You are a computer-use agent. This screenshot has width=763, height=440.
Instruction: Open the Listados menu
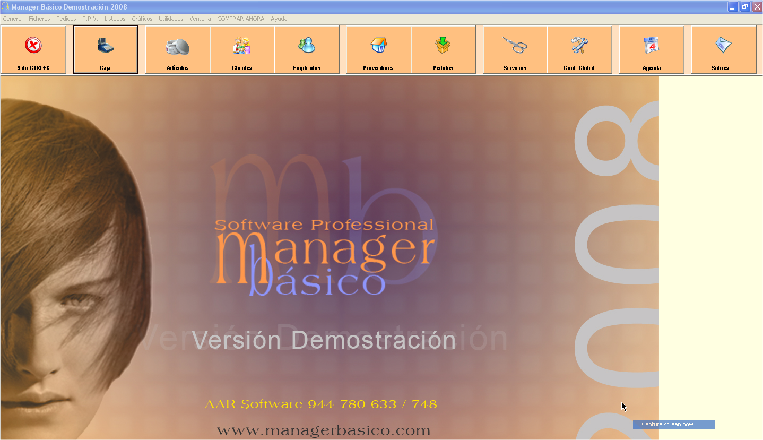(115, 19)
